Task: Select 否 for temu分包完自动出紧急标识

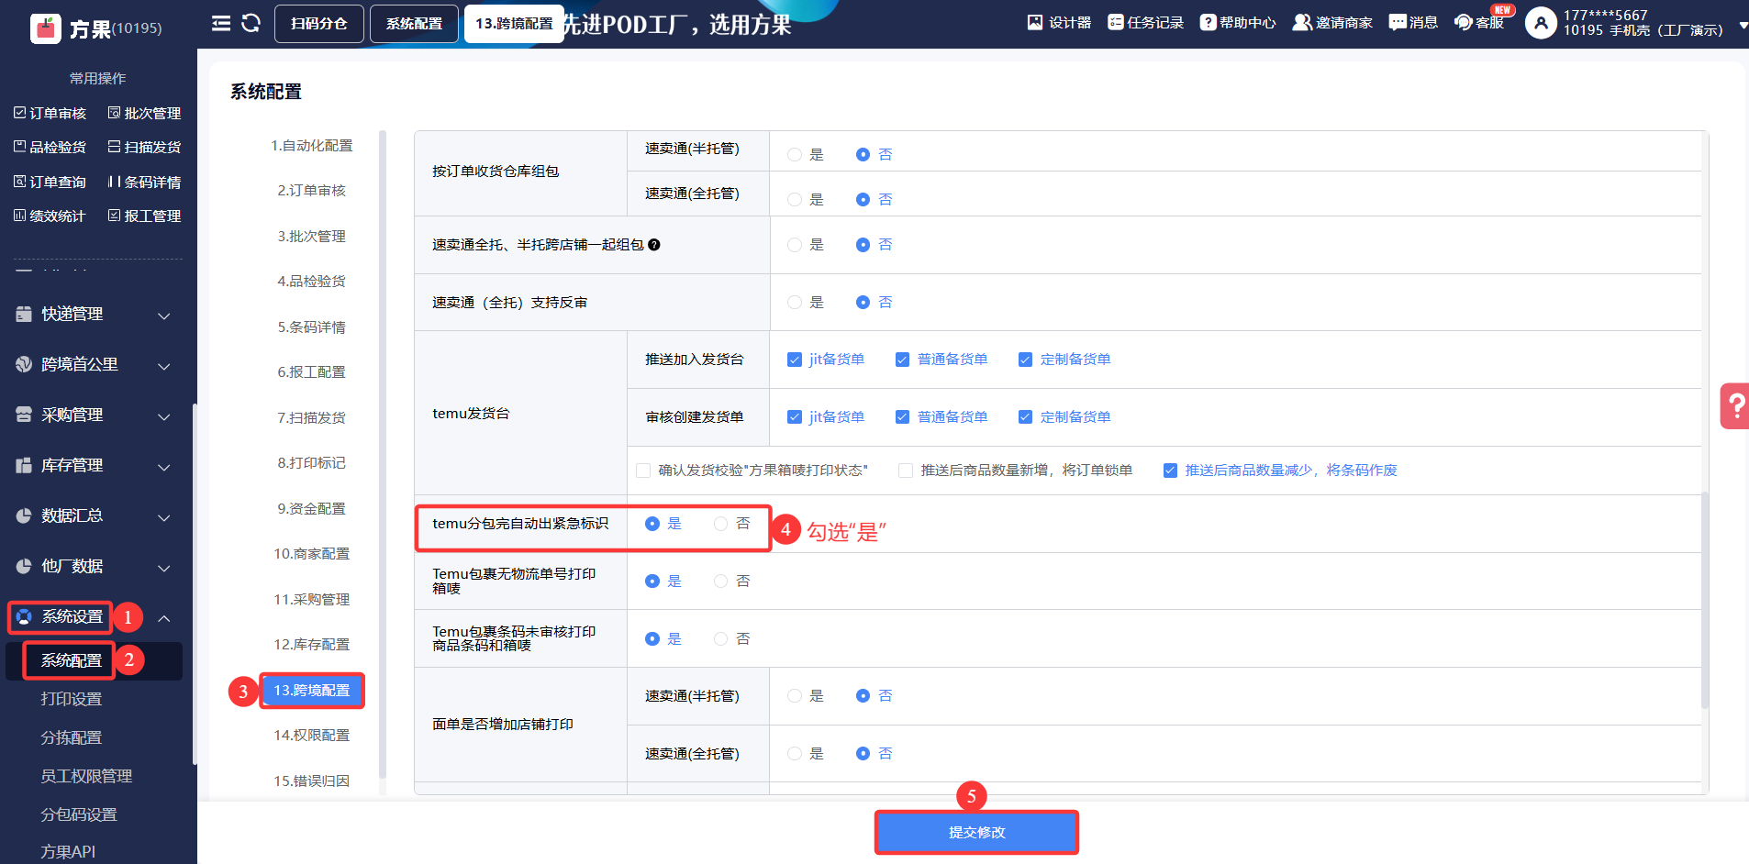Action: pos(721,524)
